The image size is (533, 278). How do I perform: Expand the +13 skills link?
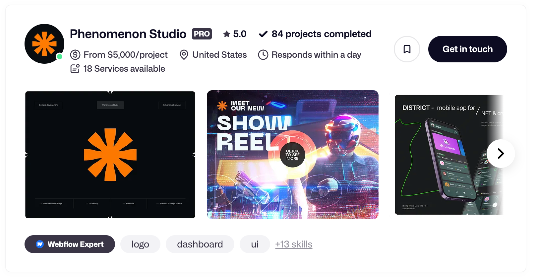pos(294,244)
